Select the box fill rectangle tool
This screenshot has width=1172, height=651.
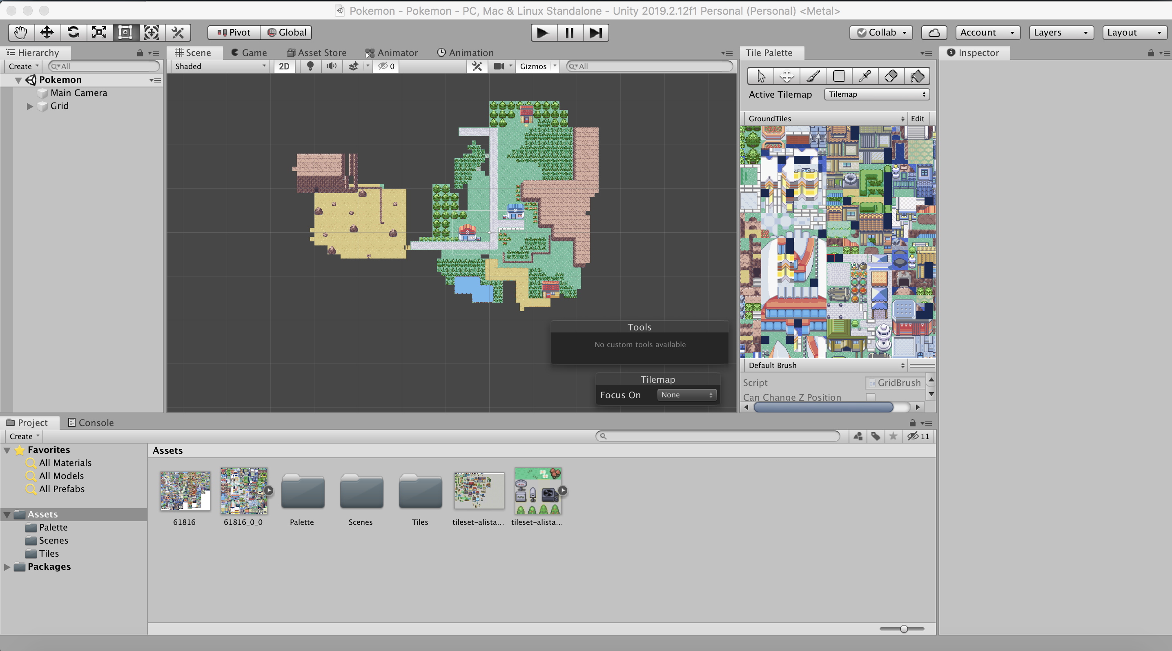pos(838,76)
